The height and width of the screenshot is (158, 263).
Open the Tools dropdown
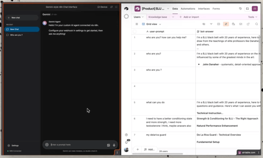253,17
